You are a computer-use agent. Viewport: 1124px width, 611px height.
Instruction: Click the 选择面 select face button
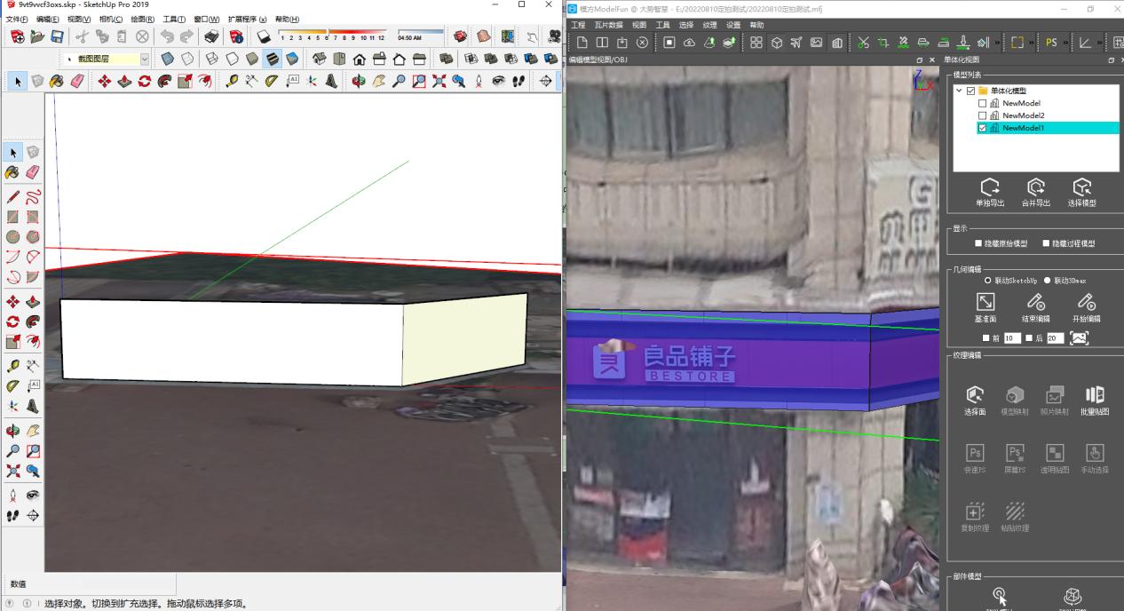974,401
